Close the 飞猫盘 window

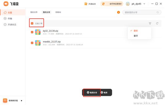coord(161,4)
